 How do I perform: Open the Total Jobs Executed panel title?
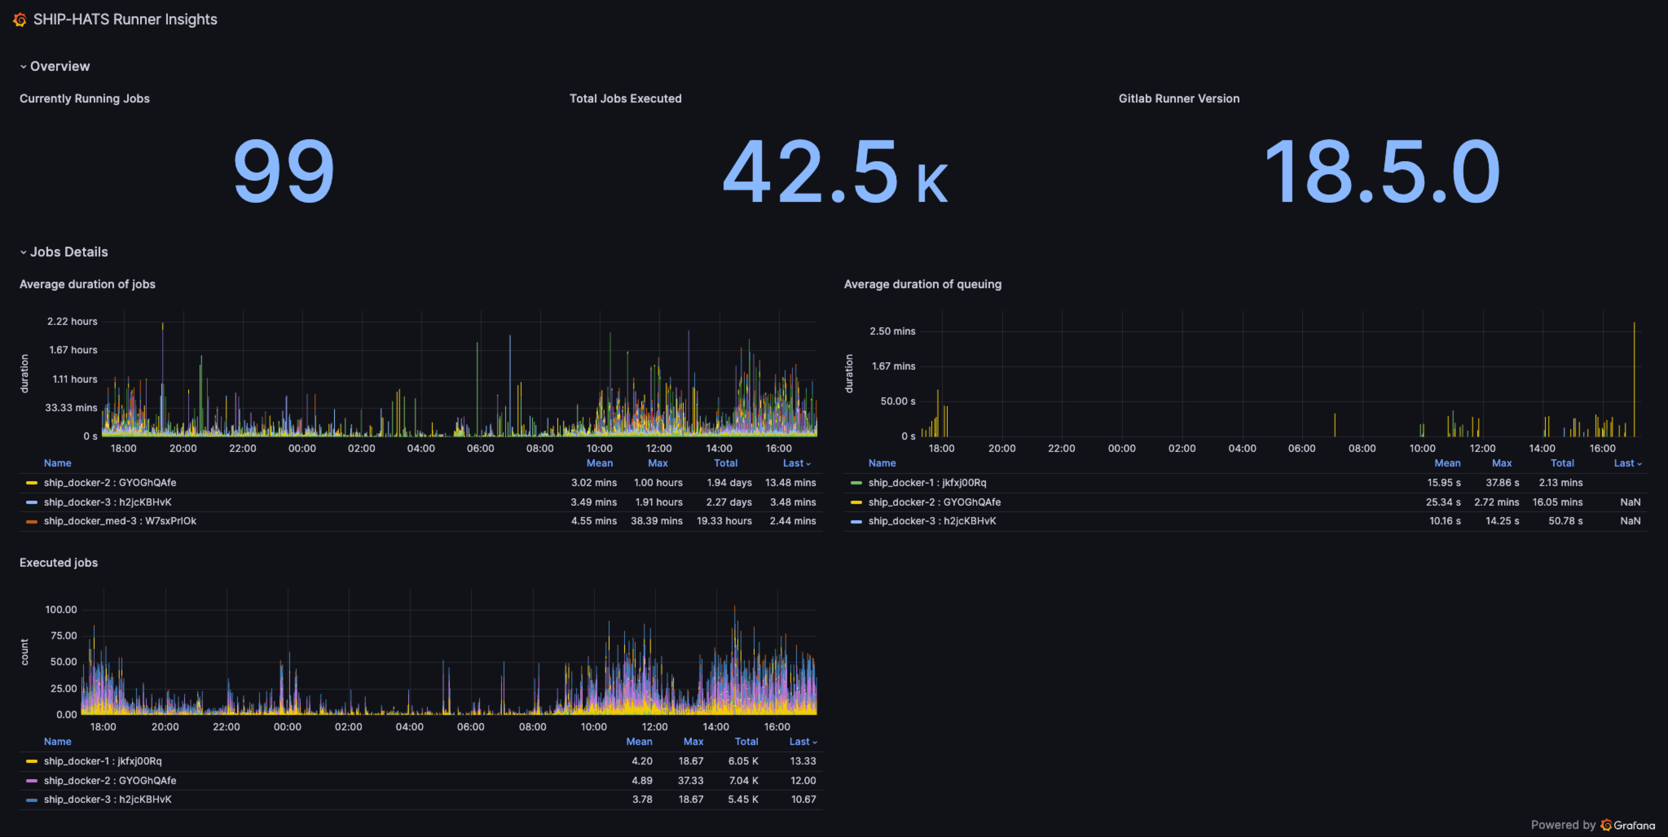tap(625, 99)
